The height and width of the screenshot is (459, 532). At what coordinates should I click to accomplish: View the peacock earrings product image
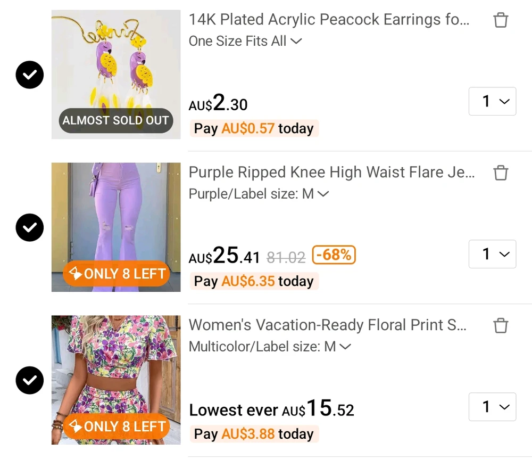coord(116,75)
